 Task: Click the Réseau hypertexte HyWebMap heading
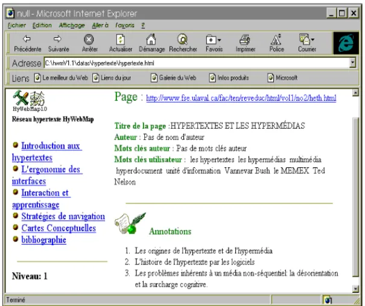(53, 120)
